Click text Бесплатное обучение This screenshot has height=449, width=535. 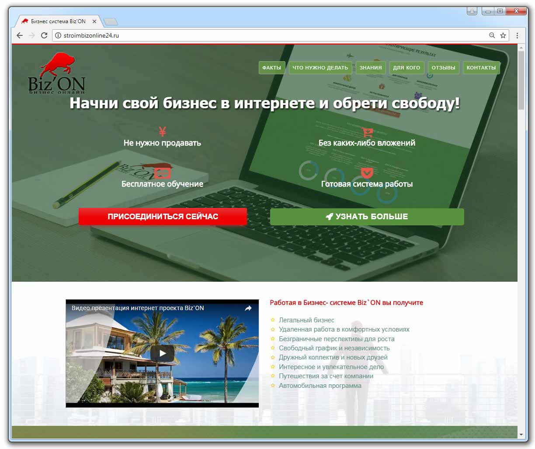(162, 184)
